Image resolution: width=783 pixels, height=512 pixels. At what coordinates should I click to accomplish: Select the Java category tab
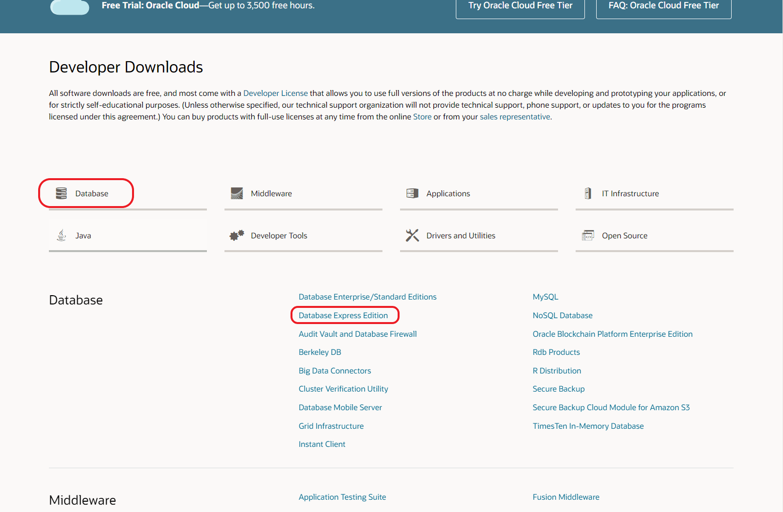[128, 236]
